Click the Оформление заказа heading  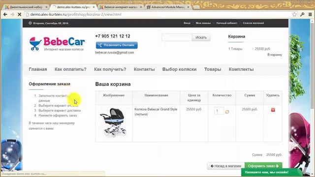(x=49, y=84)
